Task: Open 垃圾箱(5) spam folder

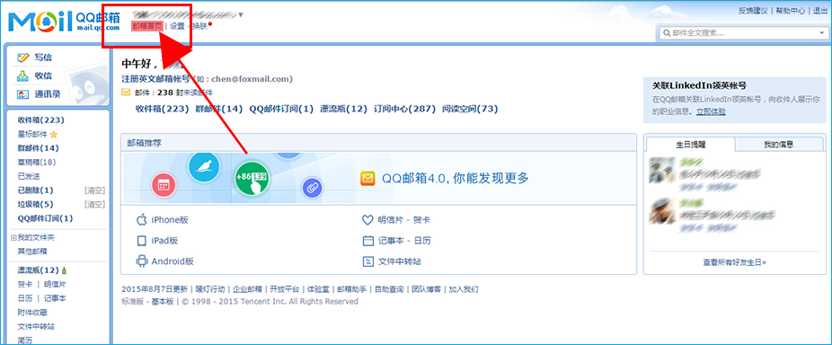Action: [x=36, y=204]
